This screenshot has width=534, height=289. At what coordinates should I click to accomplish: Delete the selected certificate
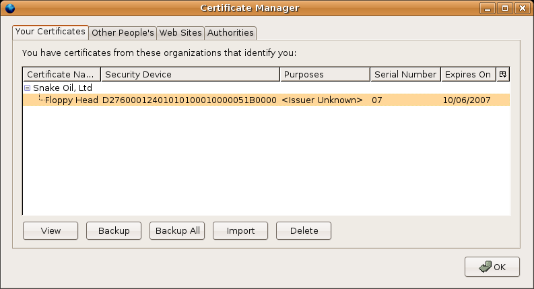tap(304, 230)
